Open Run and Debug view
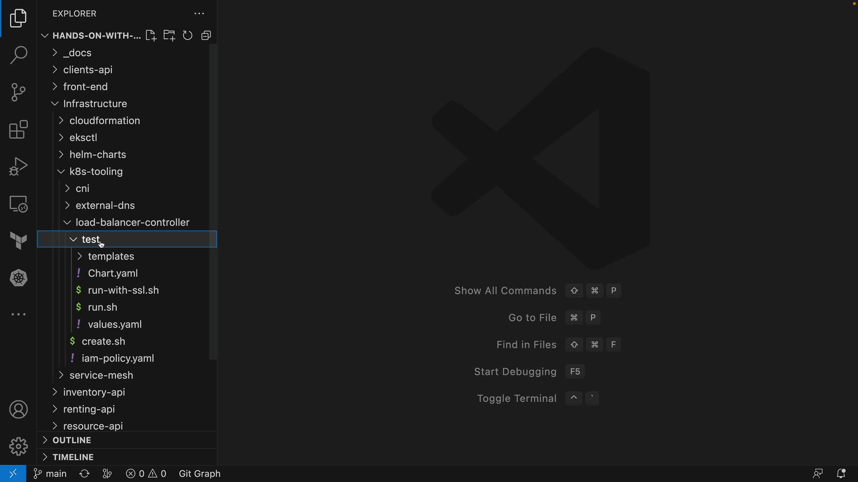This screenshot has width=858, height=482. pyautogui.click(x=18, y=166)
